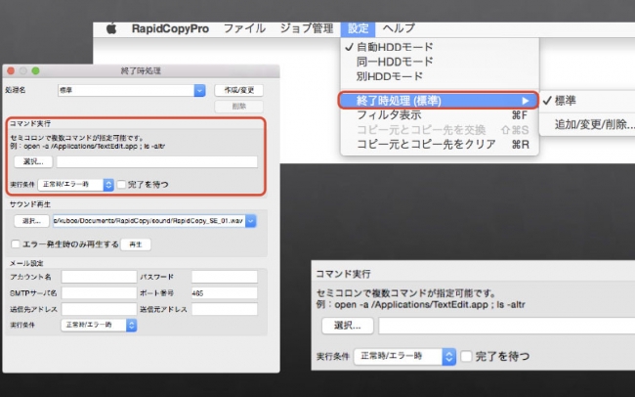Click the 再生 button
Viewport: 635px width, 397px height.
[x=136, y=244]
